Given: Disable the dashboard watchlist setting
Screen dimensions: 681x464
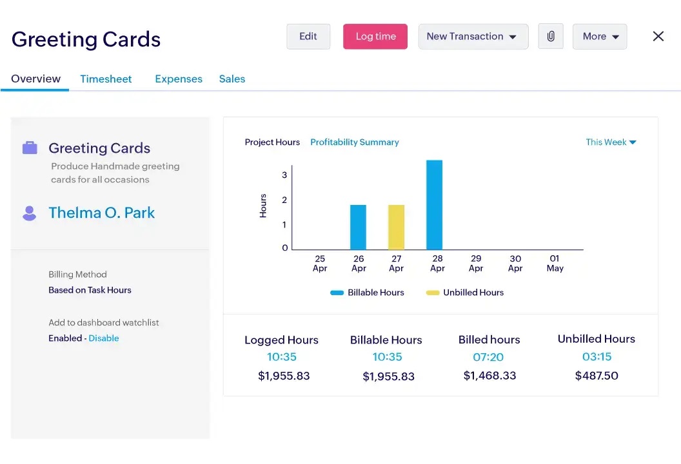Looking at the screenshot, I should (x=104, y=338).
